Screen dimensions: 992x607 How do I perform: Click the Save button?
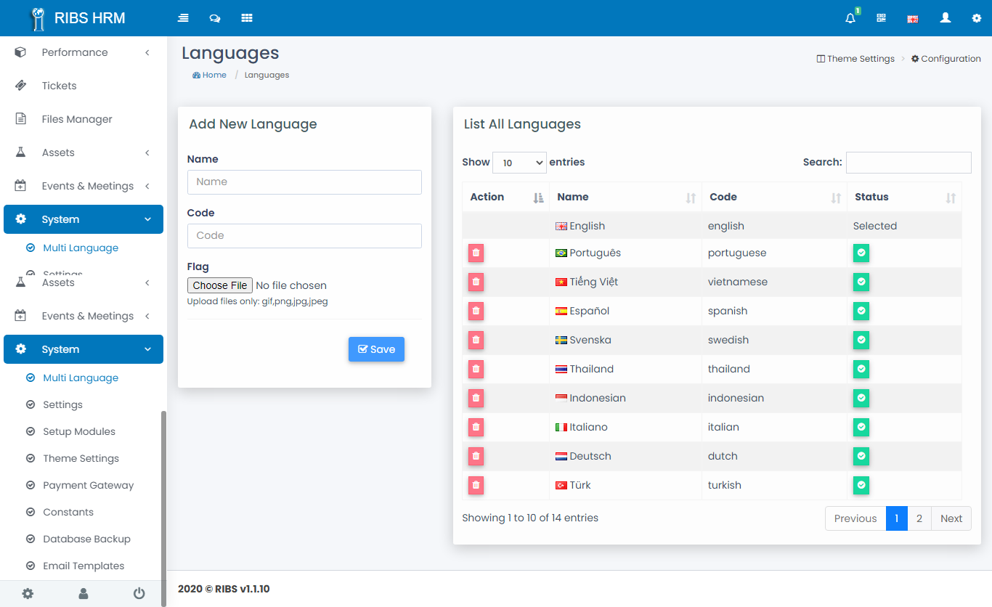pyautogui.click(x=376, y=349)
